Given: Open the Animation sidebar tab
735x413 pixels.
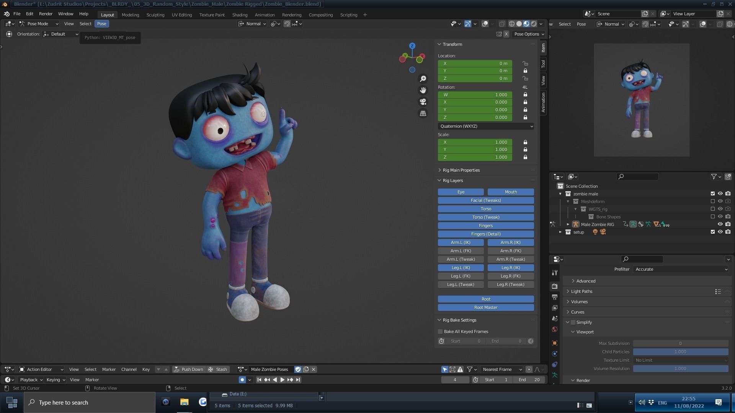Looking at the screenshot, I should (x=543, y=102).
